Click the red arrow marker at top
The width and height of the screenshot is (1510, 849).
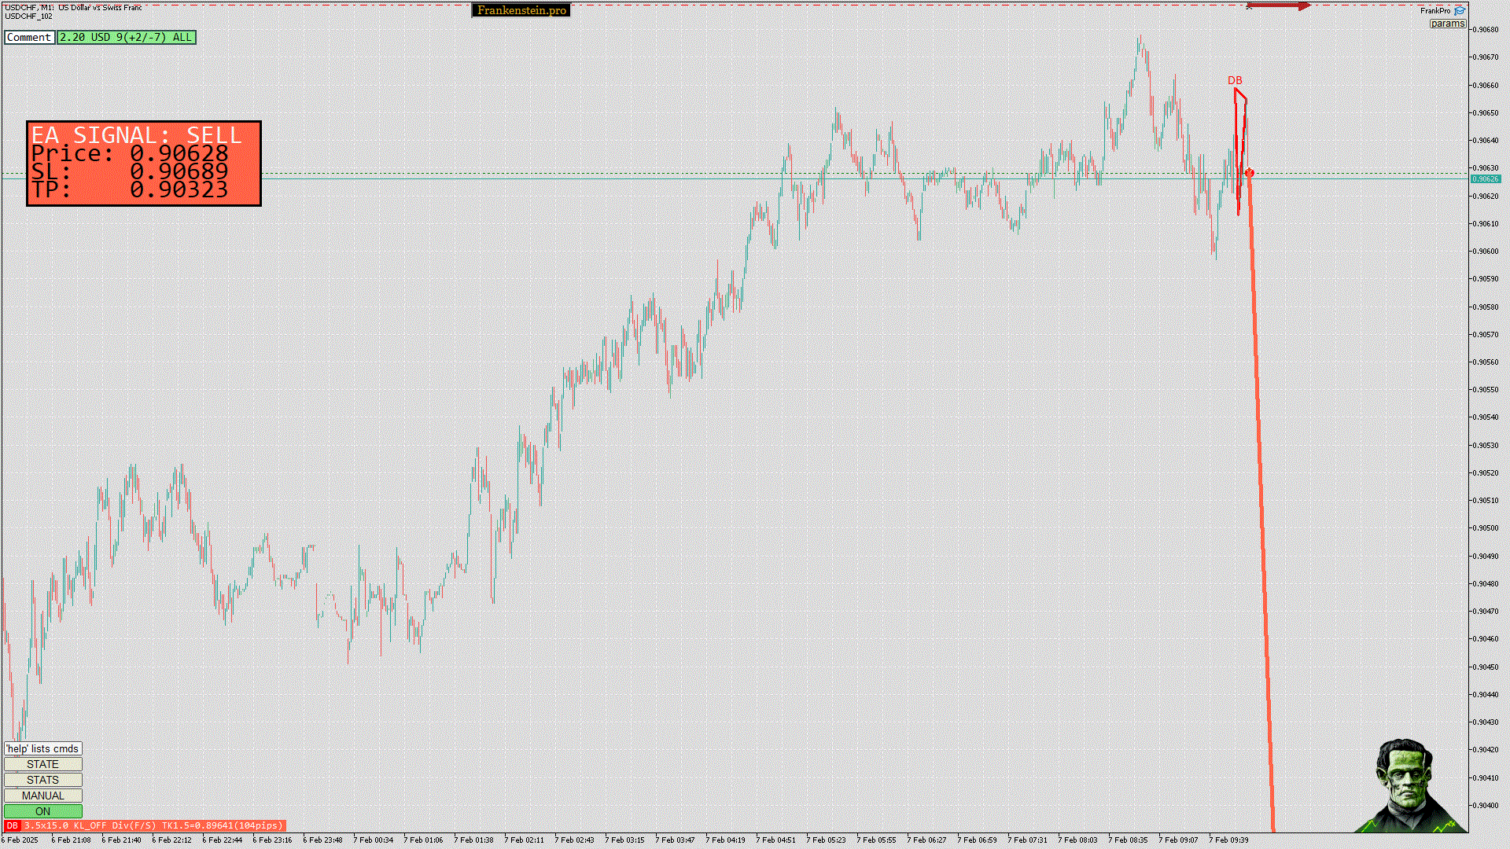(x=1279, y=6)
